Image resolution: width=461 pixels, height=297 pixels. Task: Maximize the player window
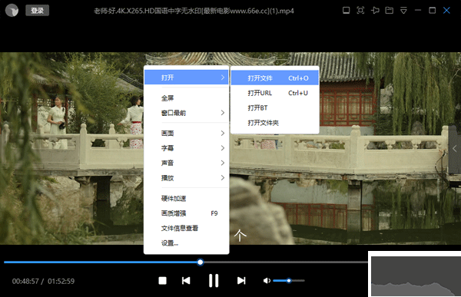[432, 11]
